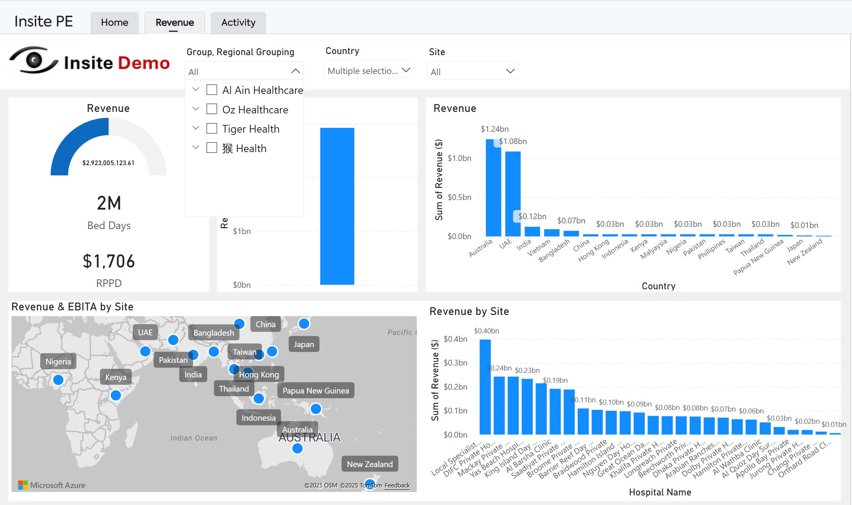The height and width of the screenshot is (505, 852).
Task: Enable the Tiger Health checkbox
Action: pos(212,128)
